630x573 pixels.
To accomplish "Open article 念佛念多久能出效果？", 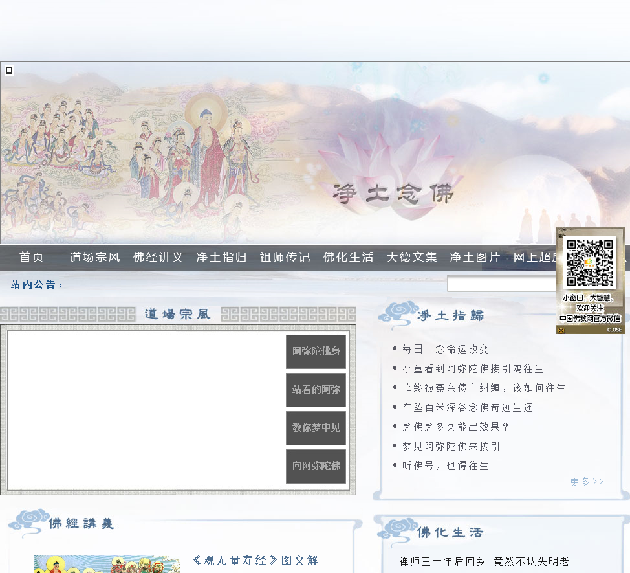I will 455,427.
